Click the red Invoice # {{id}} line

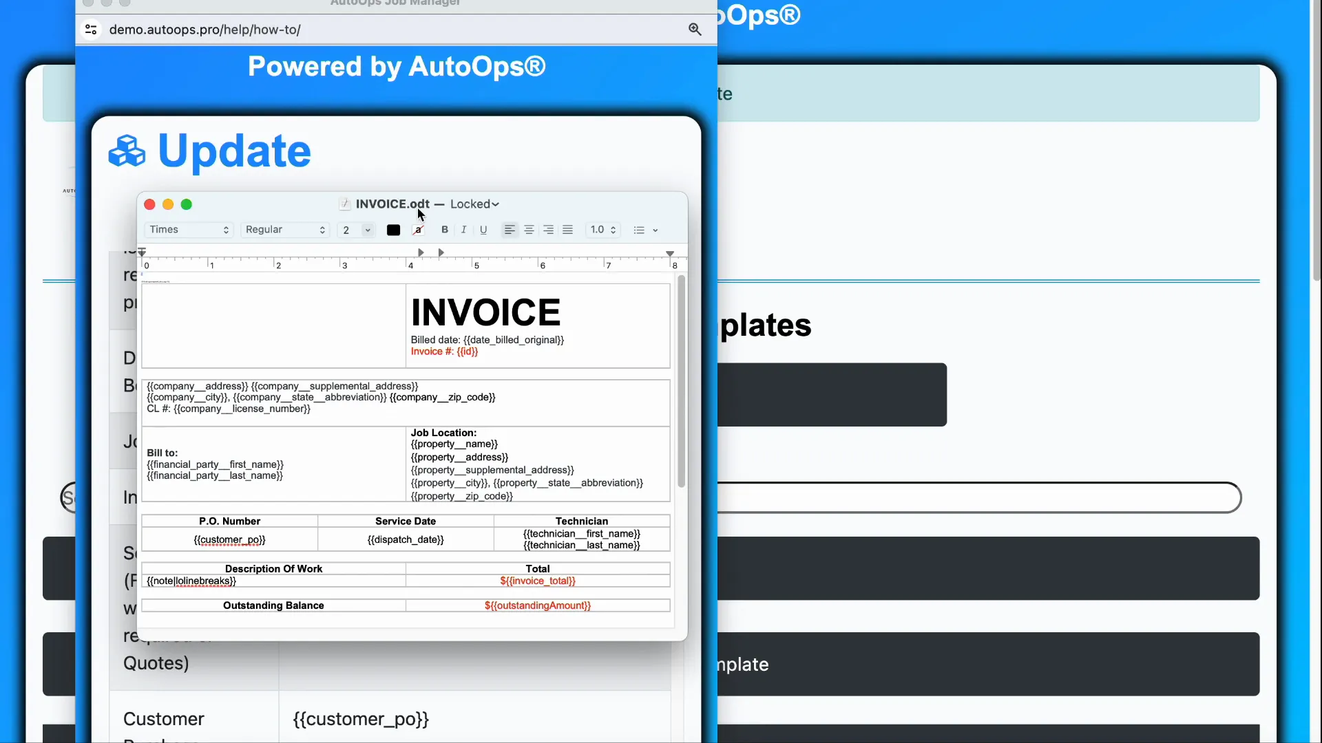pyautogui.click(x=444, y=352)
